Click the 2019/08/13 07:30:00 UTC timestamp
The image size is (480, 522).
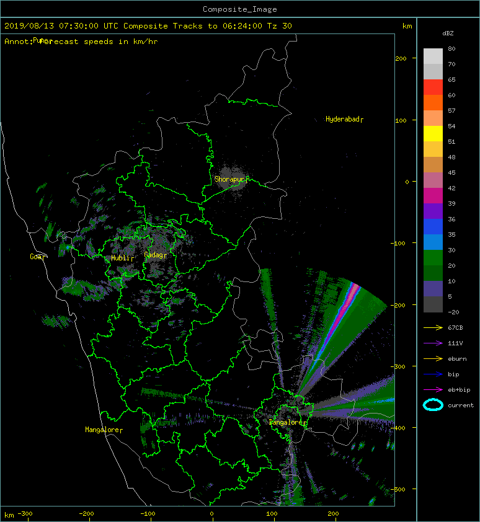tap(61, 26)
